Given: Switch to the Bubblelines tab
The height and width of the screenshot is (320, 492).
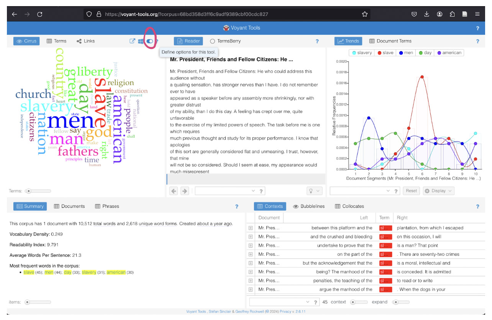Looking at the screenshot, I should pyautogui.click(x=309, y=206).
